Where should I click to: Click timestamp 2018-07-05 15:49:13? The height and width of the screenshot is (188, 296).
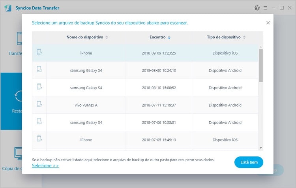pos(159,140)
